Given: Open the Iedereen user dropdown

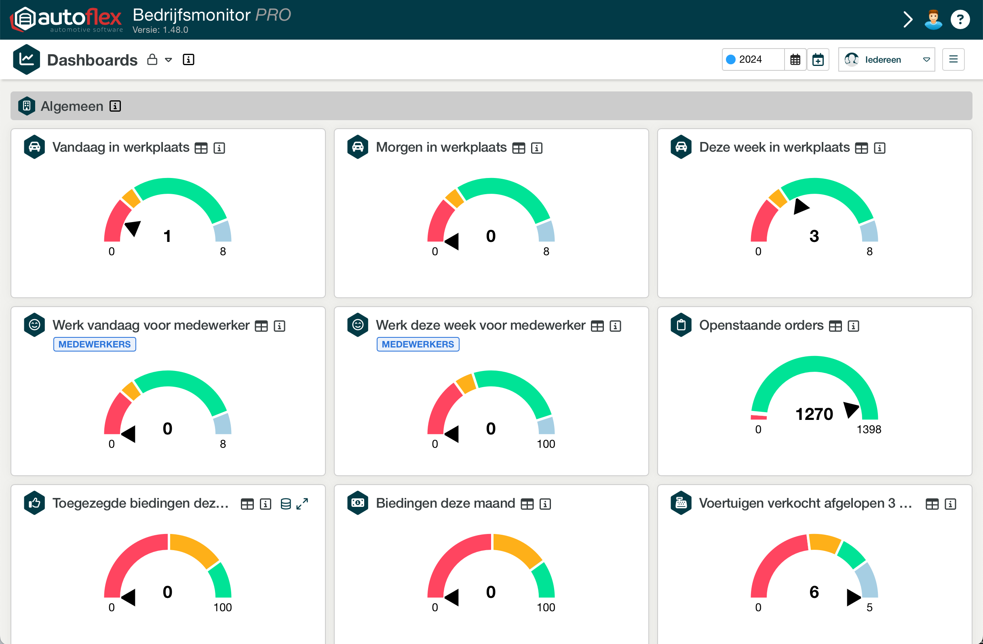Looking at the screenshot, I should pos(886,59).
